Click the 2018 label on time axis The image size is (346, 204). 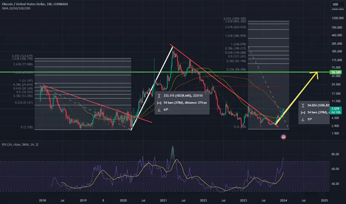coord(42,200)
